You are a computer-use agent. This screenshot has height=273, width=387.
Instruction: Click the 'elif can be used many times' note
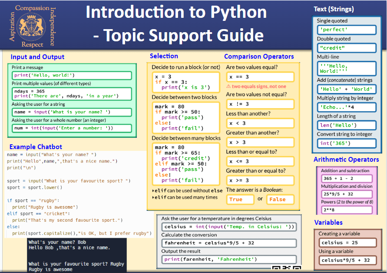tap(185, 197)
